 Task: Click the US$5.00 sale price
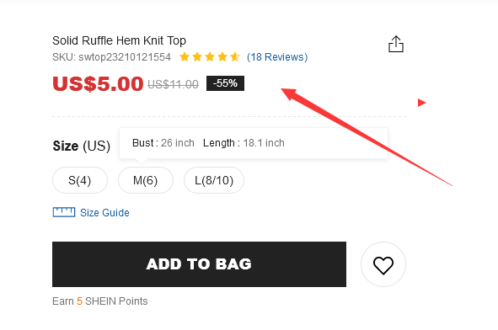pyautogui.click(x=98, y=84)
